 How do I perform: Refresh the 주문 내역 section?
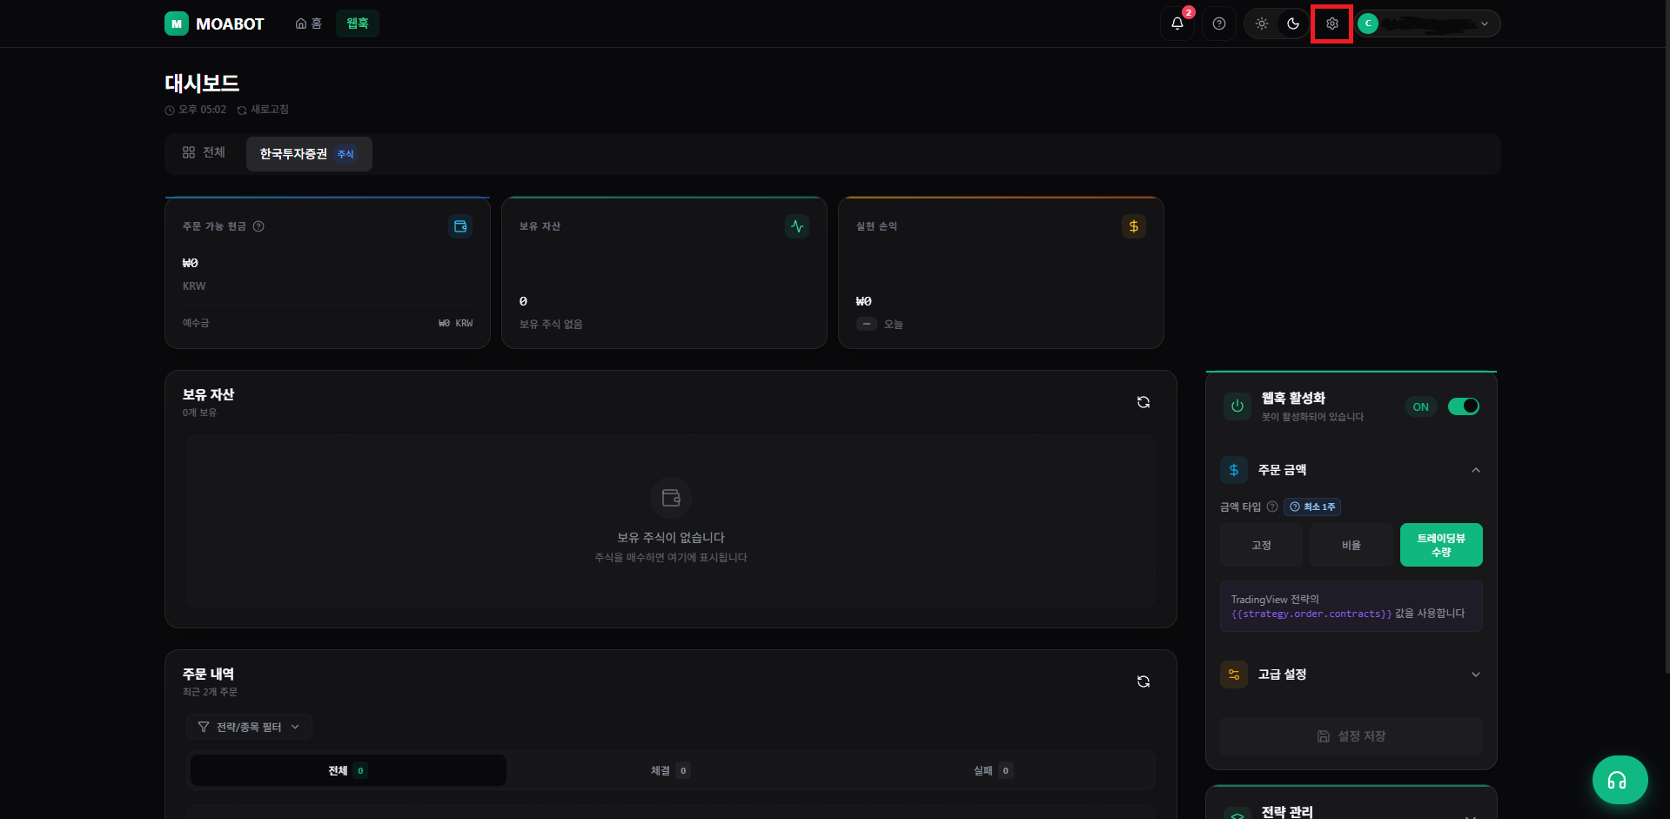[1144, 681]
